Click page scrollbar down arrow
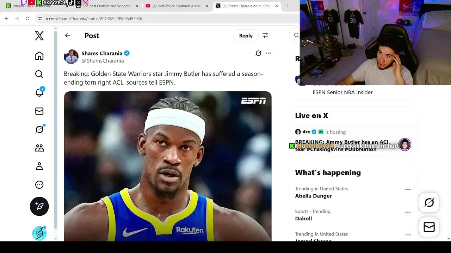Image resolution: width=451 pixels, height=253 pixels. (x=448, y=239)
